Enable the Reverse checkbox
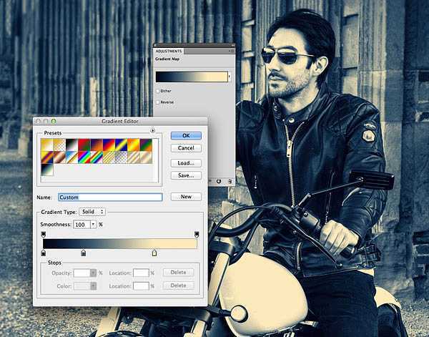 point(157,102)
